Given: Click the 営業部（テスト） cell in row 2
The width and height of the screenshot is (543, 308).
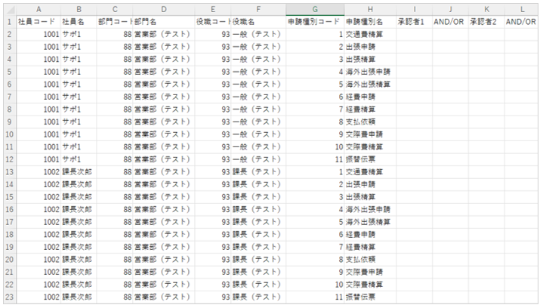Looking at the screenshot, I should (163, 35).
